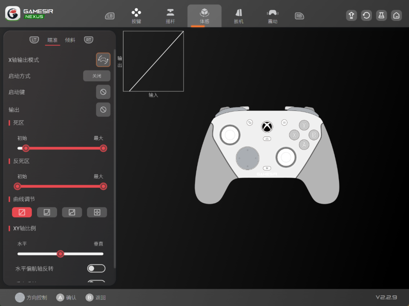Image resolution: width=409 pixels, height=306 pixels.
Task: Click the XY轴比例 slider handle
Action: point(60,254)
